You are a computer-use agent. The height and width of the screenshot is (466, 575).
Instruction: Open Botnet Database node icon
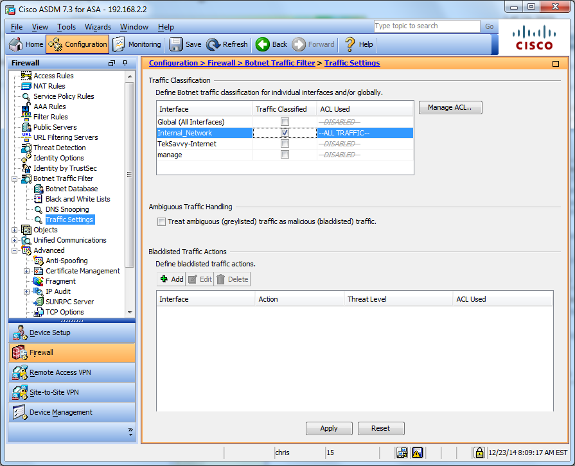click(39, 189)
